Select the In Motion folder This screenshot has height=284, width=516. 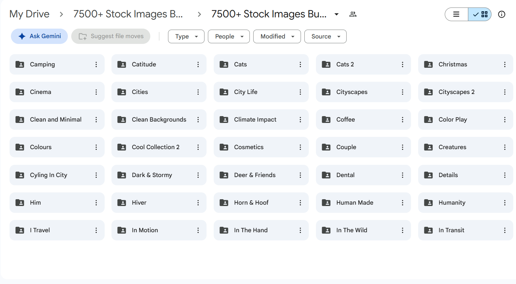click(159, 230)
